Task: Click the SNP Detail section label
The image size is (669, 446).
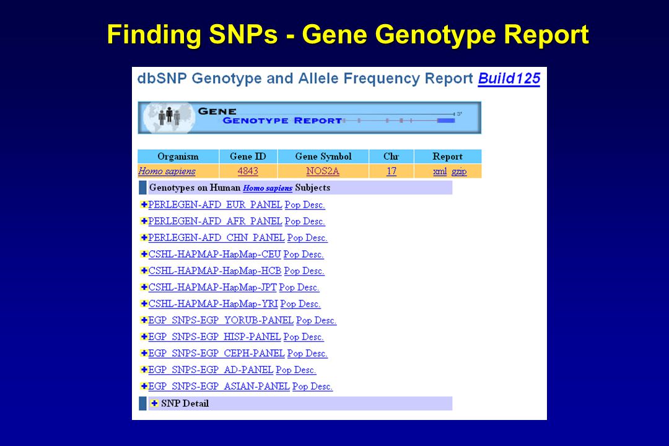Action: (x=185, y=403)
